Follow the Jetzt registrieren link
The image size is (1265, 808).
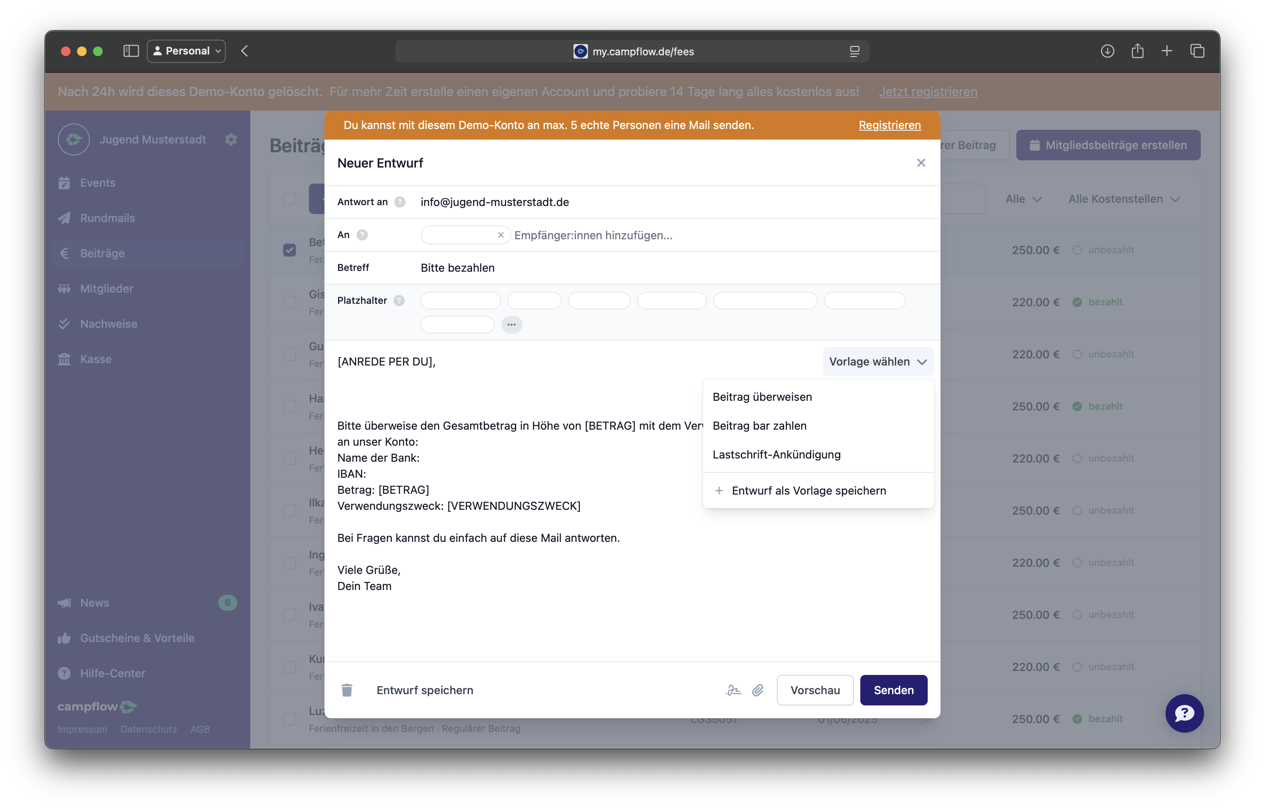pos(928,91)
